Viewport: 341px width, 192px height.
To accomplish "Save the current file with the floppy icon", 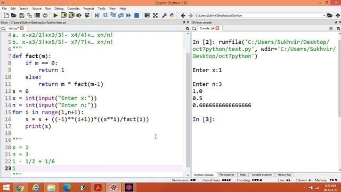I will tap(21, 15).
